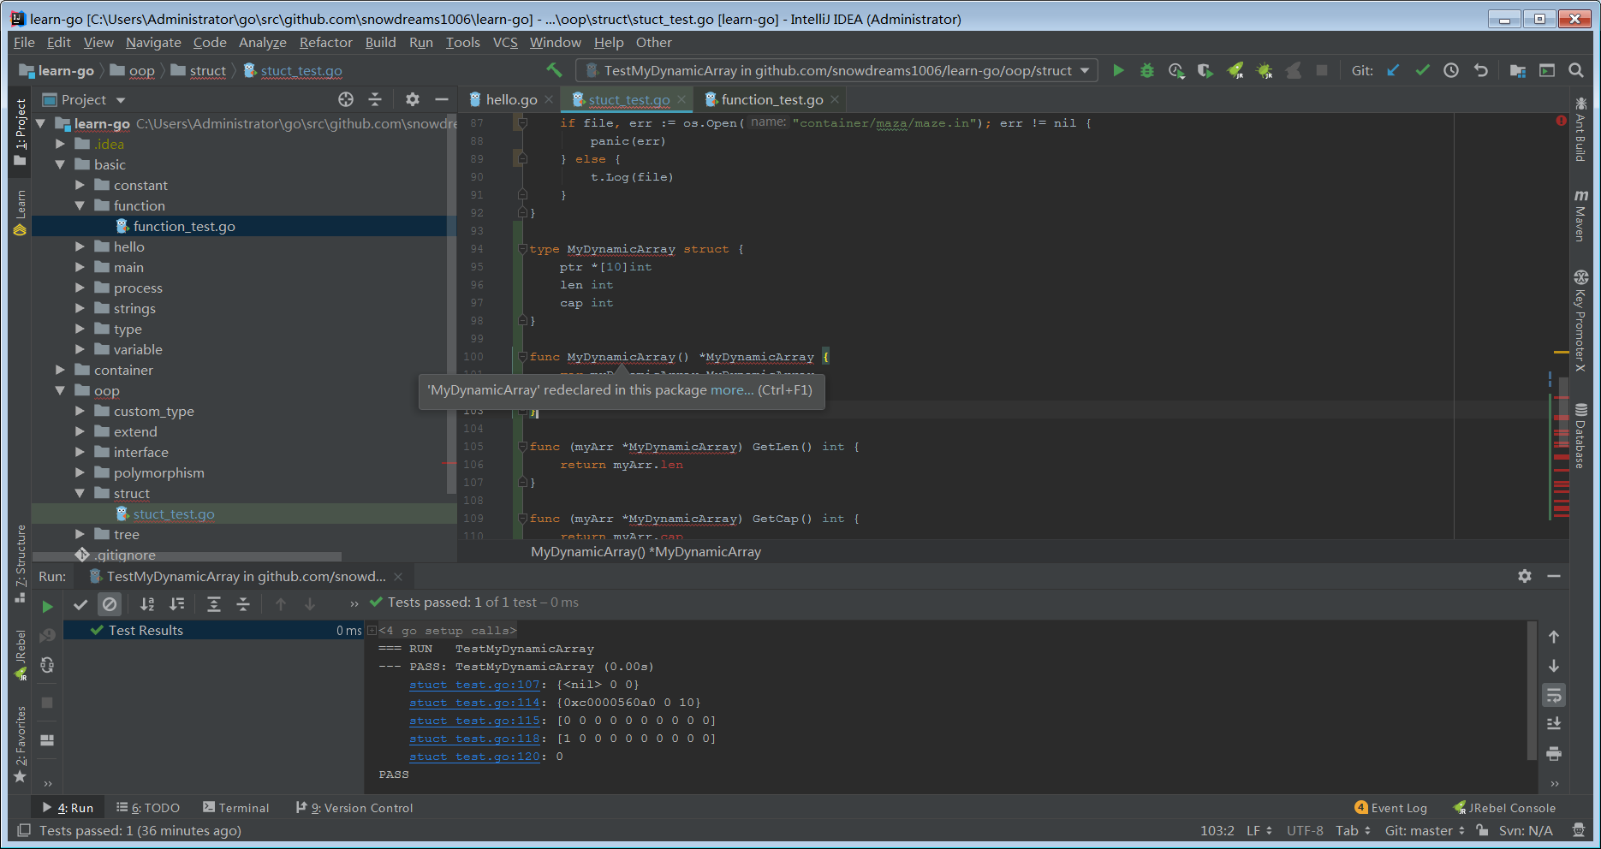This screenshot has width=1601, height=849.
Task: Switch to the function_test.go editor tab
Action: (770, 98)
